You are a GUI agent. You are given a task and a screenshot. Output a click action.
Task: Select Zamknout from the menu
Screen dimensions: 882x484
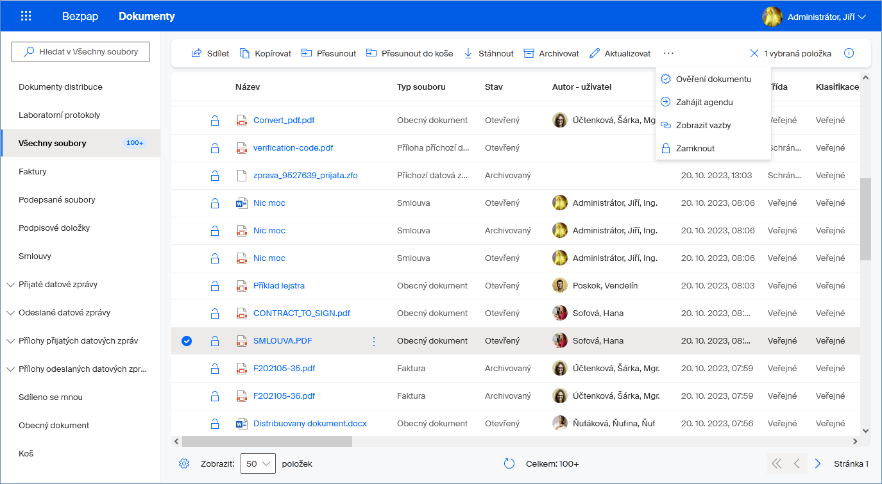click(x=713, y=148)
